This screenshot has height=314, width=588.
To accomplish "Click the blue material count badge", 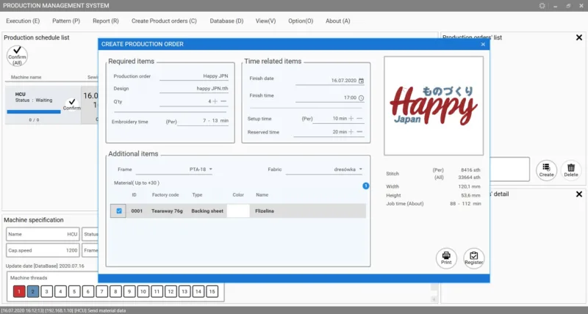I will click(x=365, y=186).
